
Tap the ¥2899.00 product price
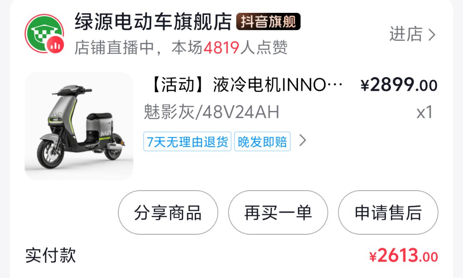(399, 85)
